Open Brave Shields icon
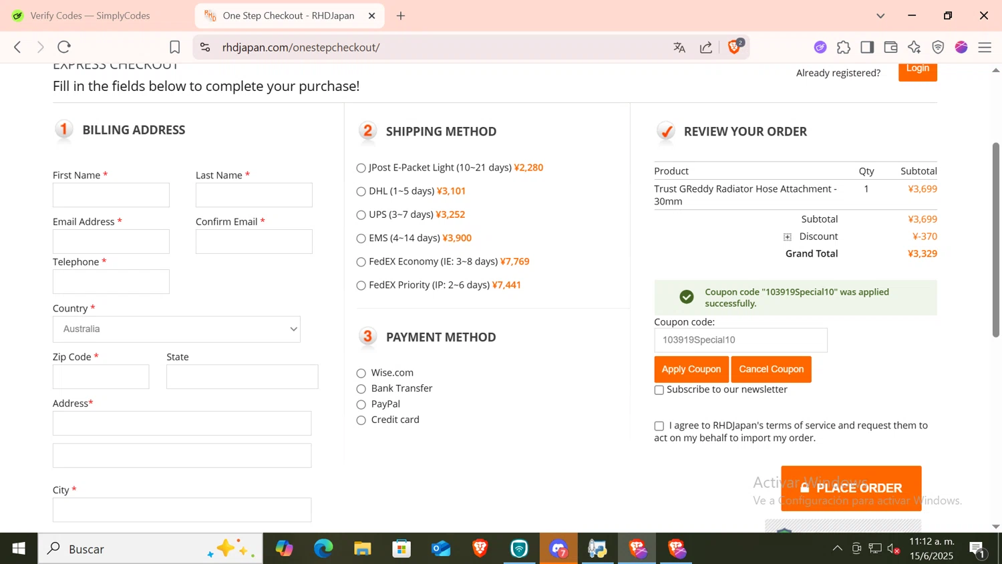This screenshot has width=1002, height=564. [x=735, y=46]
